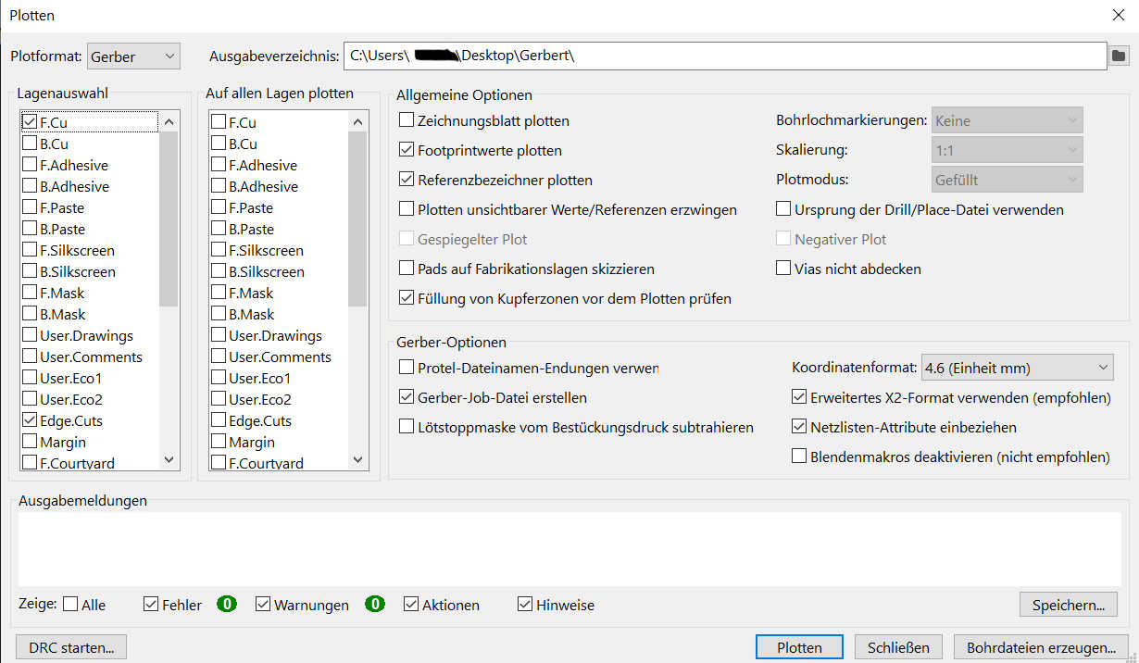Click scroll-down arrow in 'Auf allen Lagen plotten' list

[x=357, y=459]
